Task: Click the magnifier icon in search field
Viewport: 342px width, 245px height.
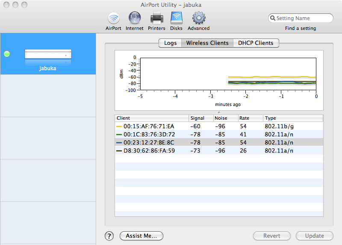Action: click(272, 18)
